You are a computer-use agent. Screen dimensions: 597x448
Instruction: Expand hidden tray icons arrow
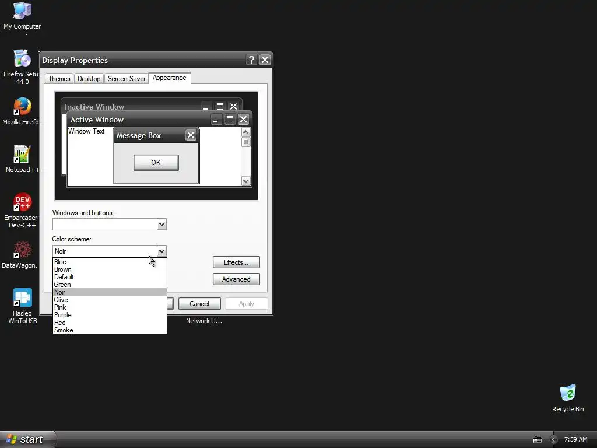[554, 440]
